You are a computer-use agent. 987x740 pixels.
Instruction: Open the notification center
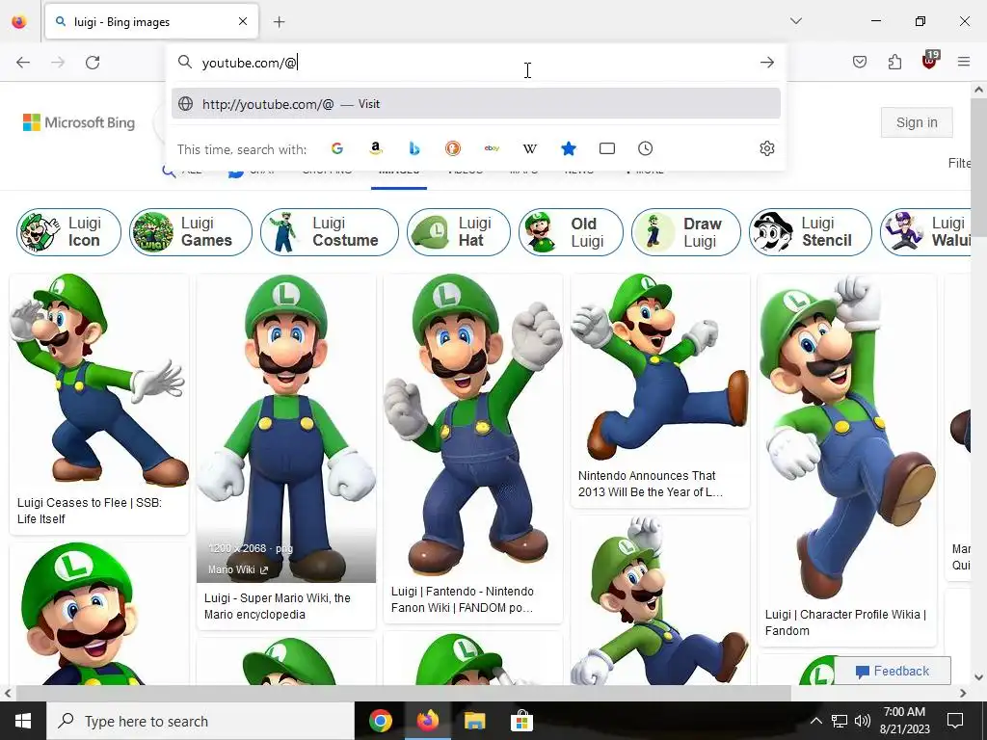[955, 721]
